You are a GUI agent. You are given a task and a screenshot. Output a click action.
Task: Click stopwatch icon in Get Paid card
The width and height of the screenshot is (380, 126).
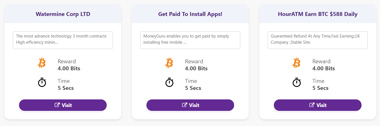[x=169, y=82]
